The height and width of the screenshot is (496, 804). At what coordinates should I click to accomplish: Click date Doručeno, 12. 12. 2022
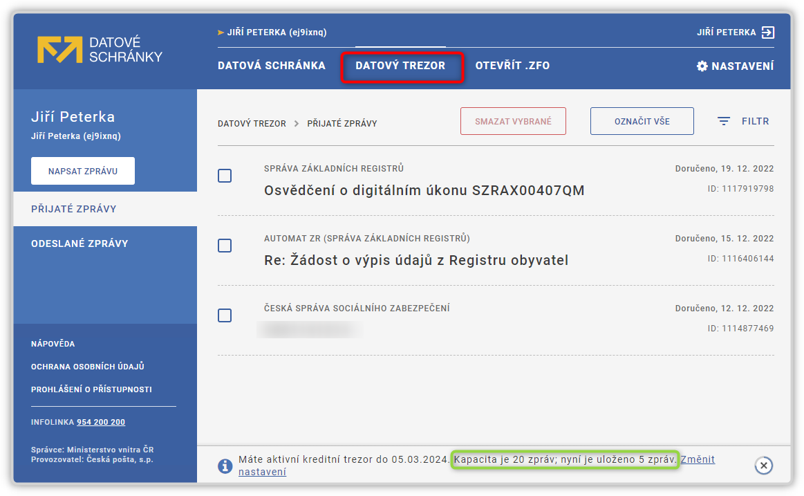(x=724, y=309)
